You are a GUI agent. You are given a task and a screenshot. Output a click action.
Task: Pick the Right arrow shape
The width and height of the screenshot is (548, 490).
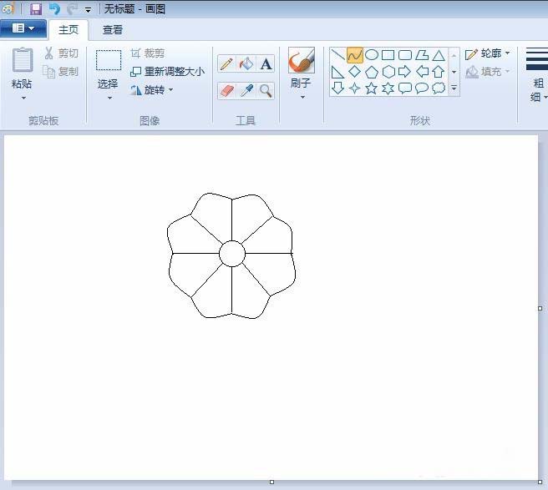tap(404, 72)
